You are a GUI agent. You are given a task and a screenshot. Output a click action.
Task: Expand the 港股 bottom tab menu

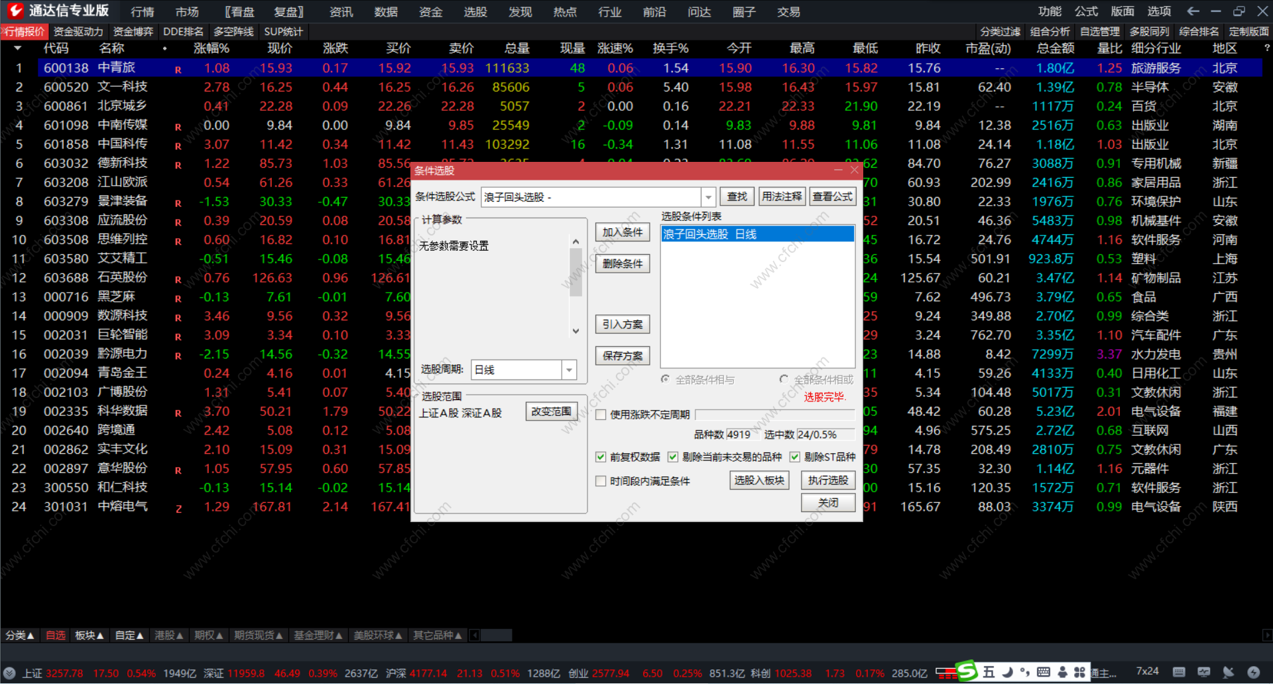click(169, 636)
